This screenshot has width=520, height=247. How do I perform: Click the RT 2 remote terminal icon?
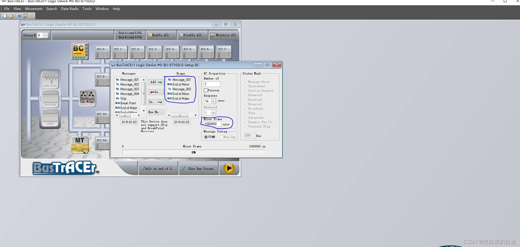pos(137,52)
